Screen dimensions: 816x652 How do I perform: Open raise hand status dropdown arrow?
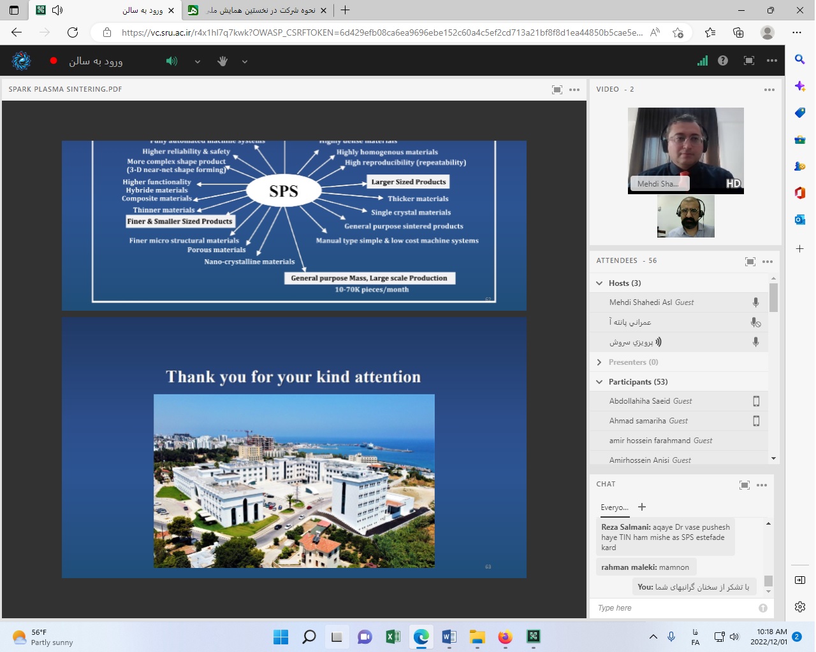click(245, 62)
